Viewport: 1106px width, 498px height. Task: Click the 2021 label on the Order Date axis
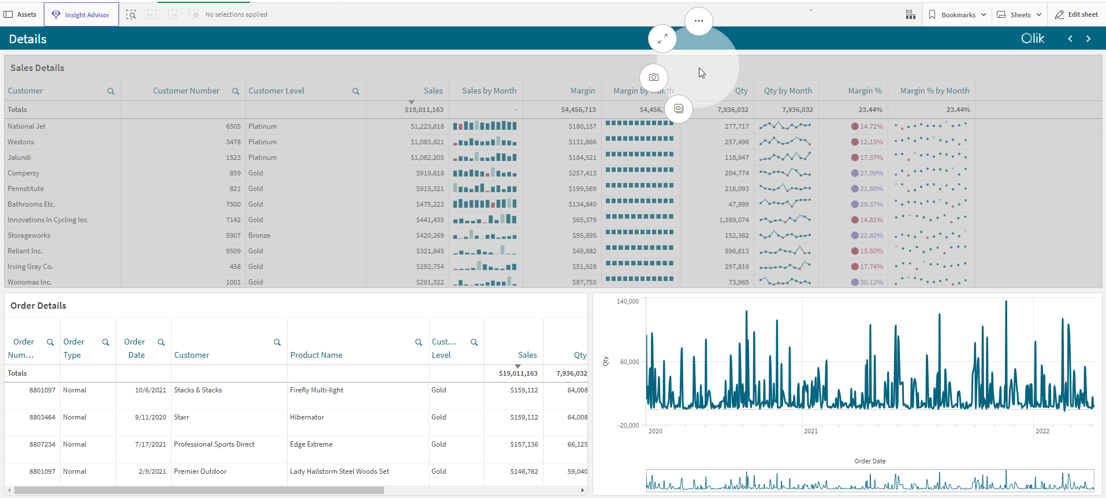point(811,431)
